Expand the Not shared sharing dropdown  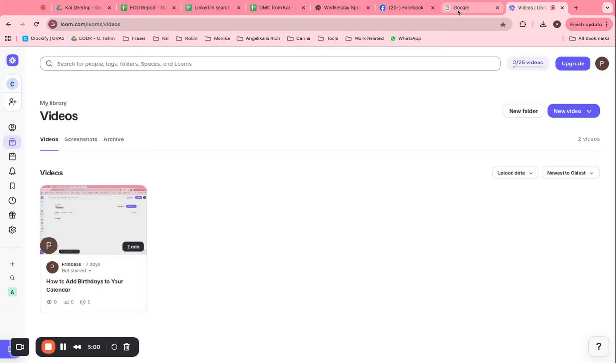click(77, 271)
